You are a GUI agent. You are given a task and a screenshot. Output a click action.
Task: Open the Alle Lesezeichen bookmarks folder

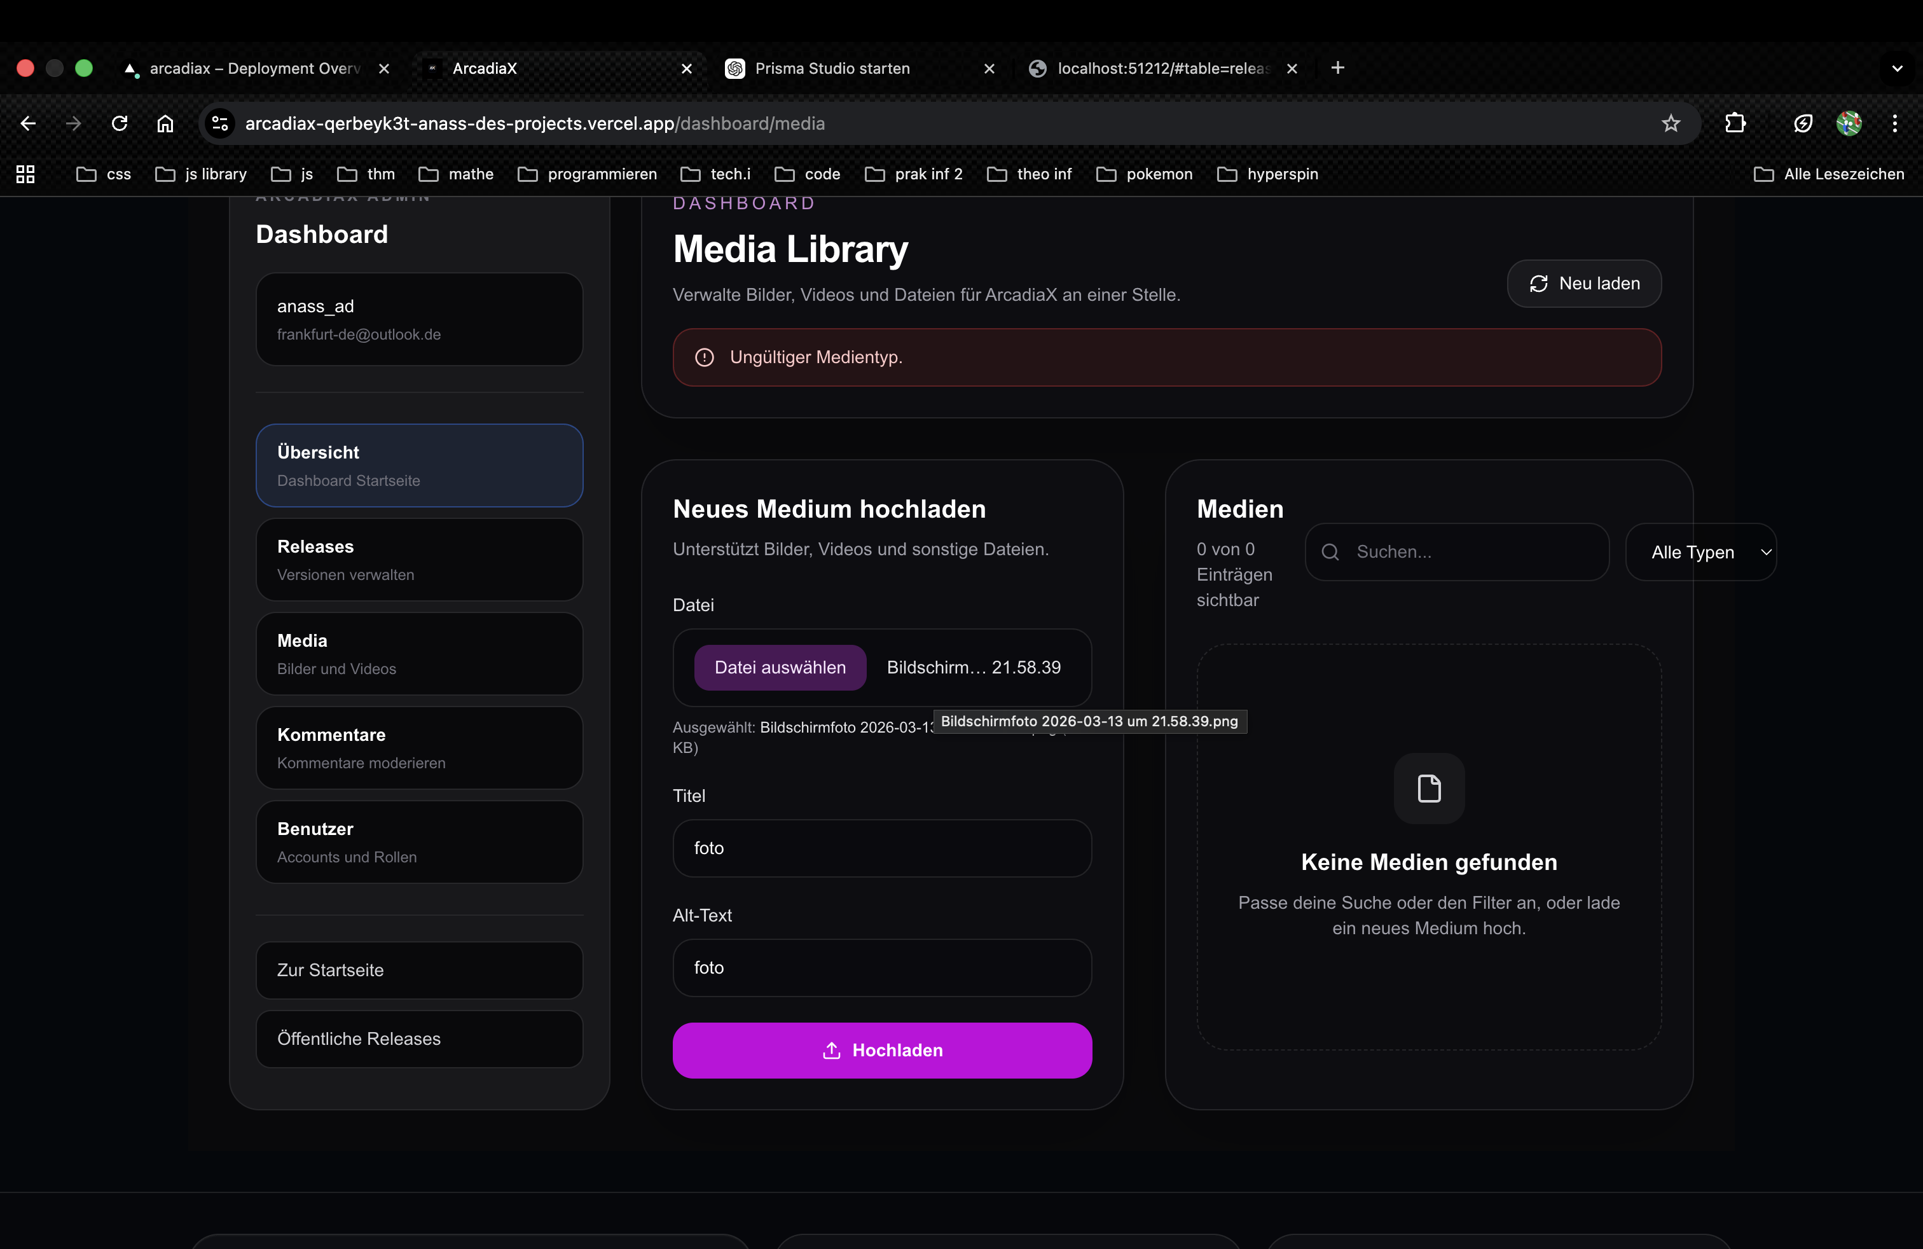click(x=1830, y=174)
